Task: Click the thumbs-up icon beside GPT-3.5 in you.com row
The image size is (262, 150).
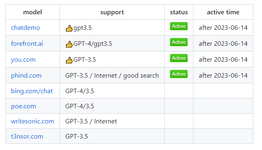Action: click(x=69, y=60)
